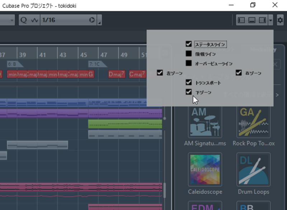Click the apply quantize arrow icon
287x210 pixels.
(x=92, y=20)
